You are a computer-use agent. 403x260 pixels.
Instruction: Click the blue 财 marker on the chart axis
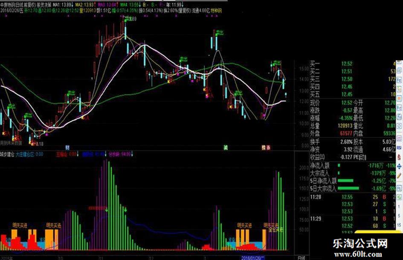(67, 148)
